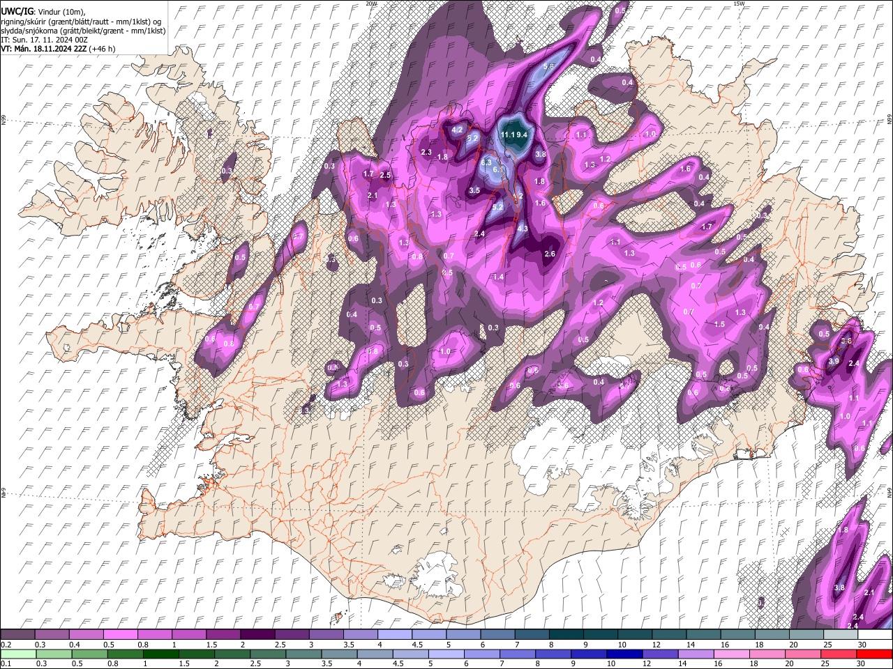Screen dimensions: 893x669
Task: Click the 15W longitude label on the top edge
Action: (739, 3)
